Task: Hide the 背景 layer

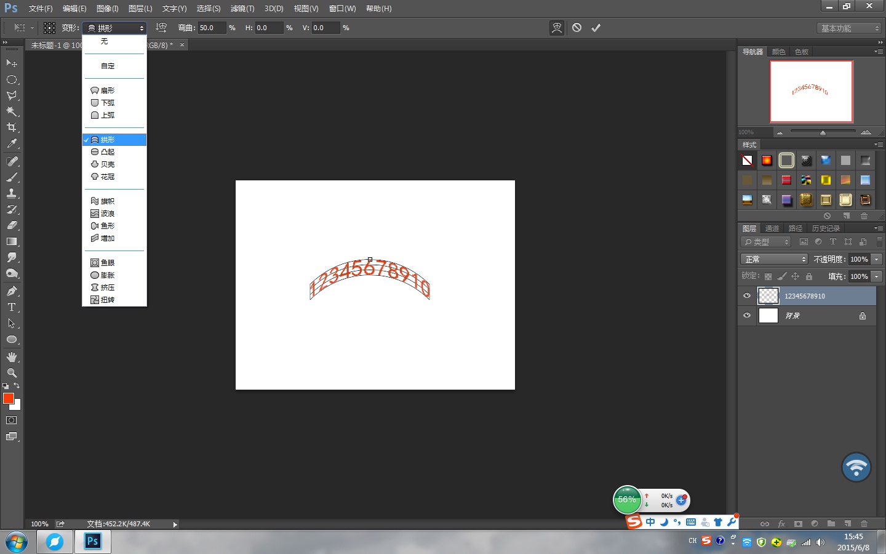Action: [x=747, y=315]
